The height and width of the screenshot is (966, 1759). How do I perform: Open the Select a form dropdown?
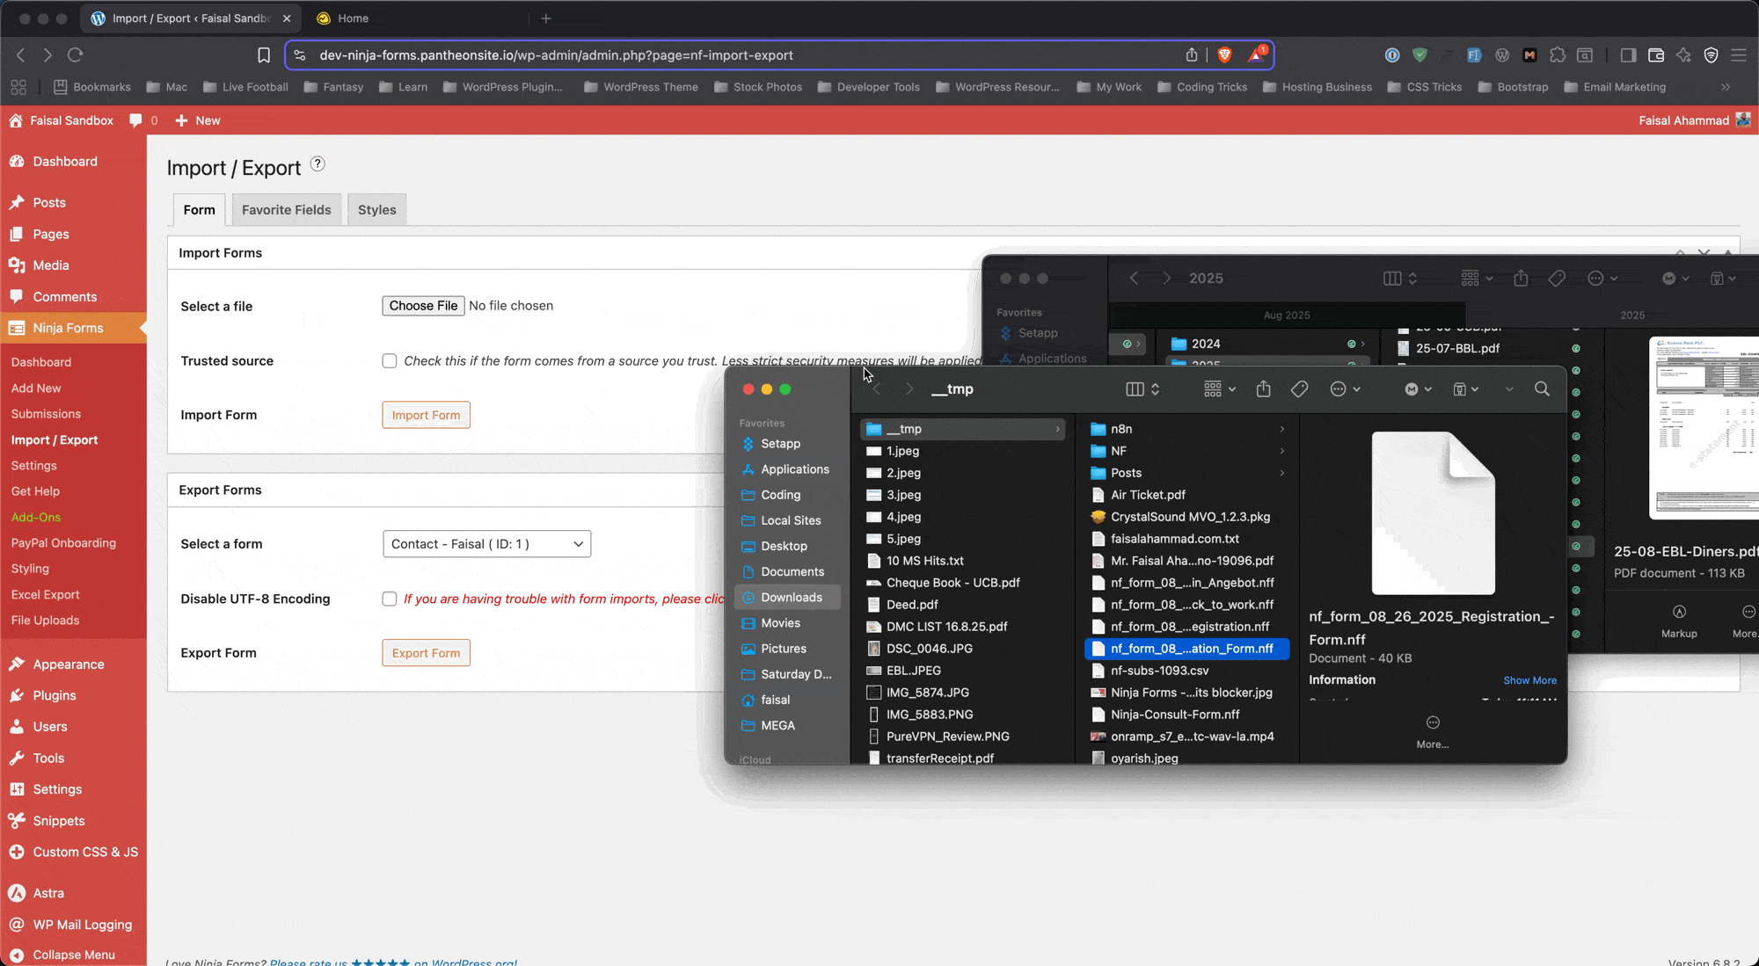[x=486, y=544]
